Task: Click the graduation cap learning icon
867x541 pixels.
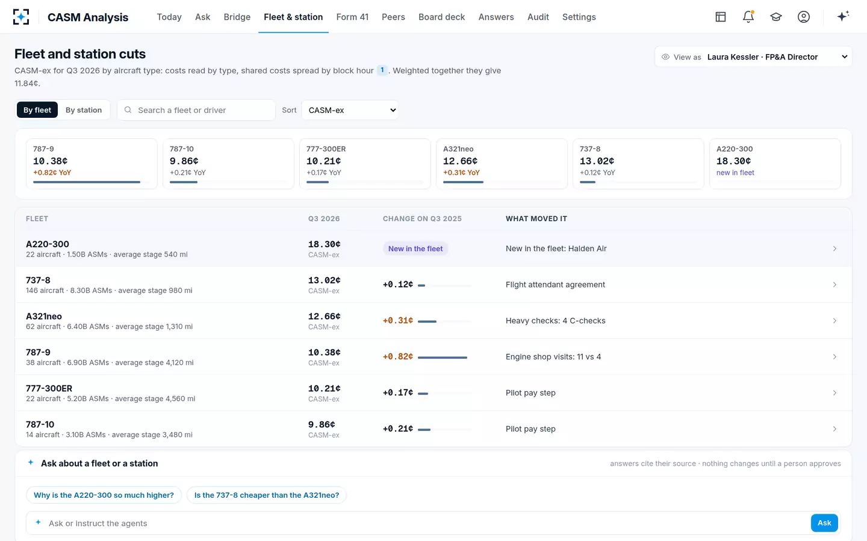Action: [x=776, y=17]
